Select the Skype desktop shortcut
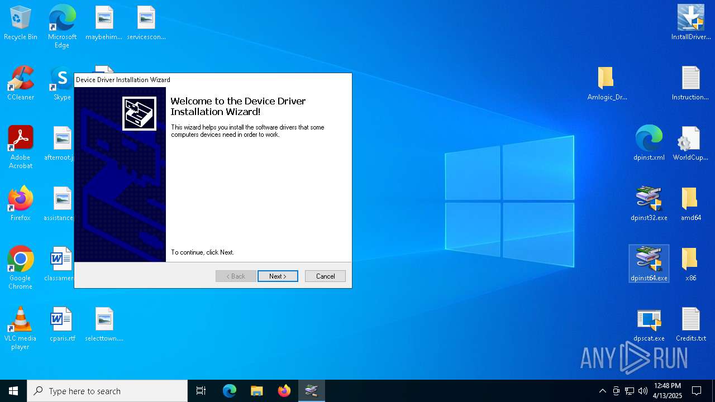This screenshot has width=715, height=402. [62, 84]
